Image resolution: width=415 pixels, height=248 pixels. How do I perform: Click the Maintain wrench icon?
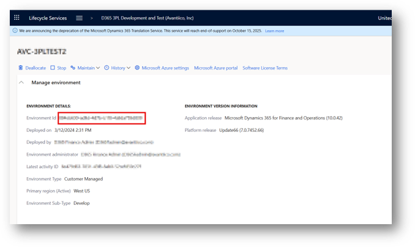73,68
